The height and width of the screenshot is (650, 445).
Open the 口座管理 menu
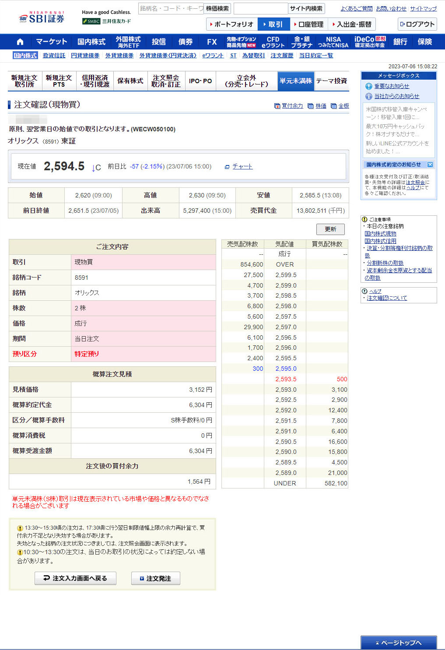pos(309,25)
